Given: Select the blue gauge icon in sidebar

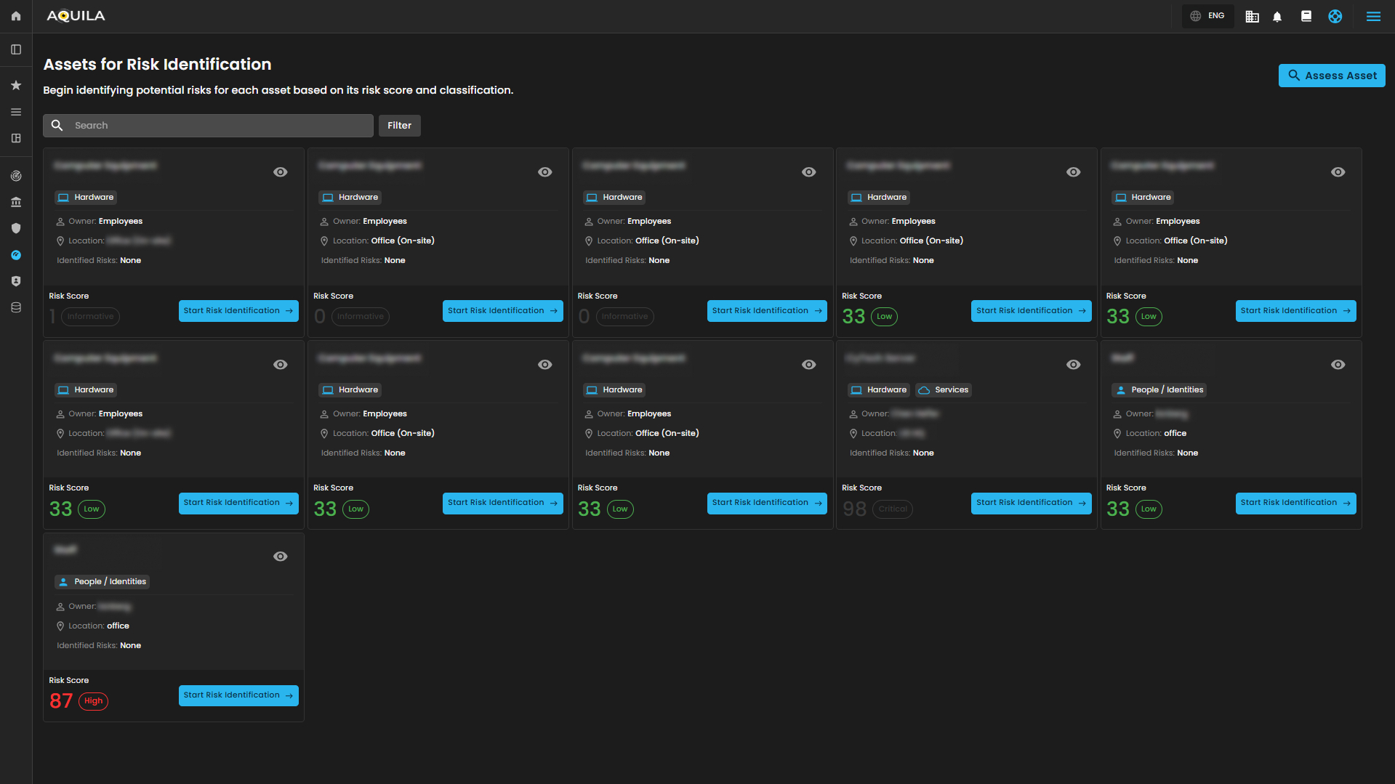Looking at the screenshot, I should tap(16, 255).
